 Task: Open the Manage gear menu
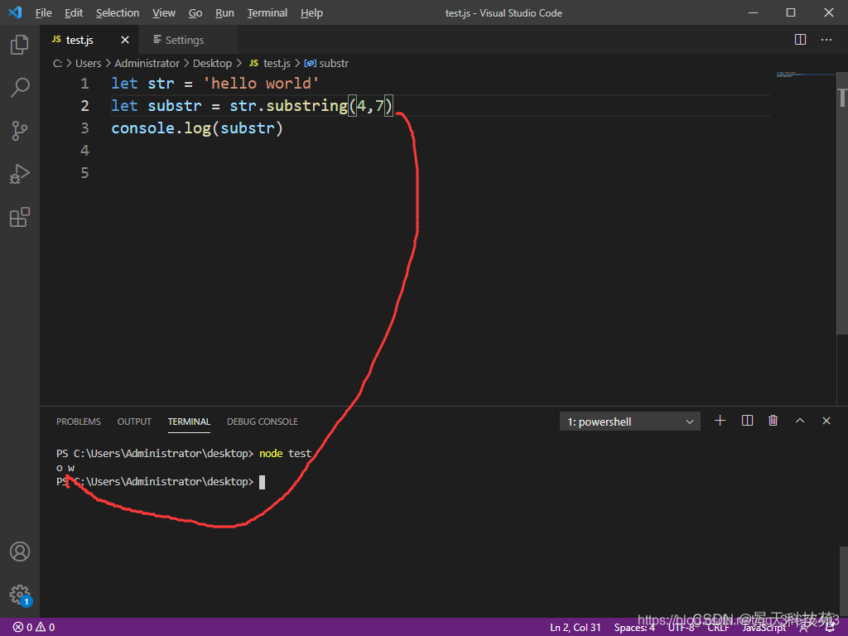[x=20, y=595]
